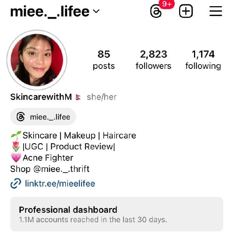Image resolution: width=233 pixels, height=235 pixels.
Task: Open the 2,823 followers list
Action: pyautogui.click(x=154, y=60)
